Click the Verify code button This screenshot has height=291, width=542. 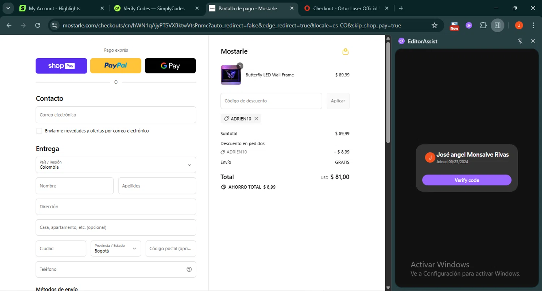click(466, 180)
